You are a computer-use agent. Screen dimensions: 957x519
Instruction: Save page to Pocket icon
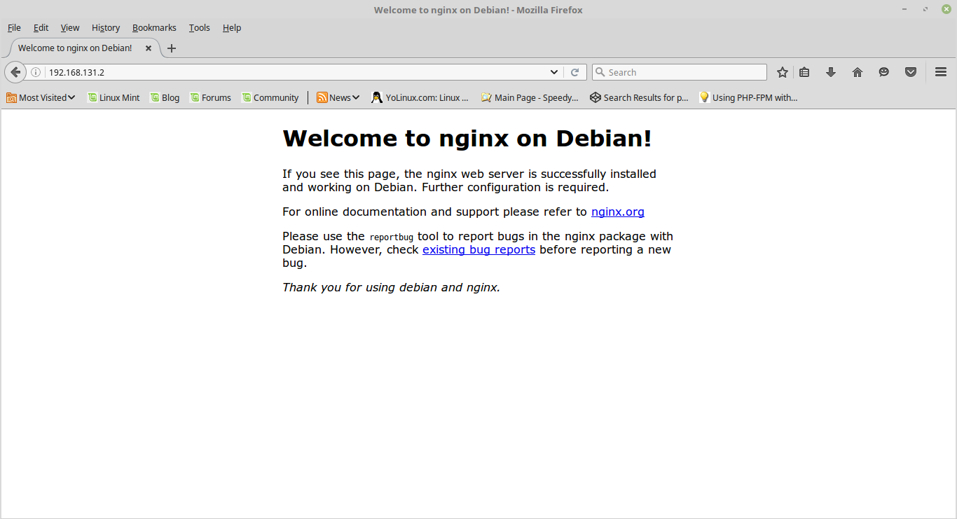pyautogui.click(x=911, y=72)
